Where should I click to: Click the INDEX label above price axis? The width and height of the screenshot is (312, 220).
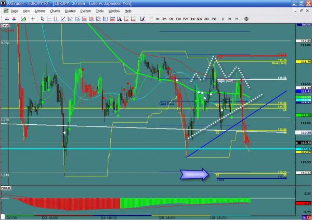pos(306,24)
